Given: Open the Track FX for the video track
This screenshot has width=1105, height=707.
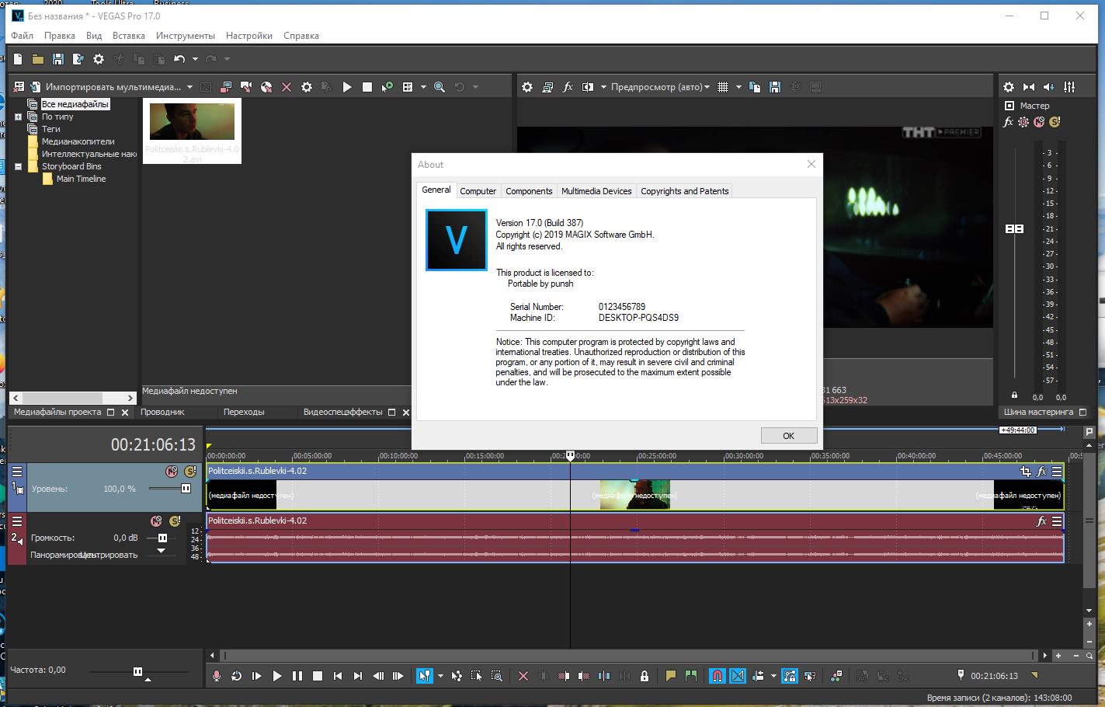Looking at the screenshot, I should point(1042,471).
